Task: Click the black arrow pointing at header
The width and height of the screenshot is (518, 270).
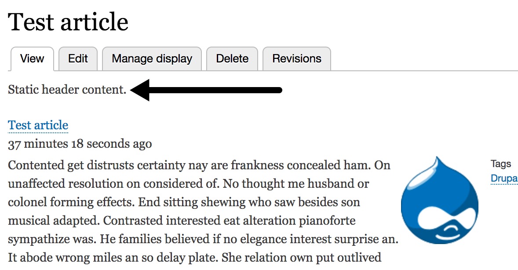Action: (x=206, y=90)
